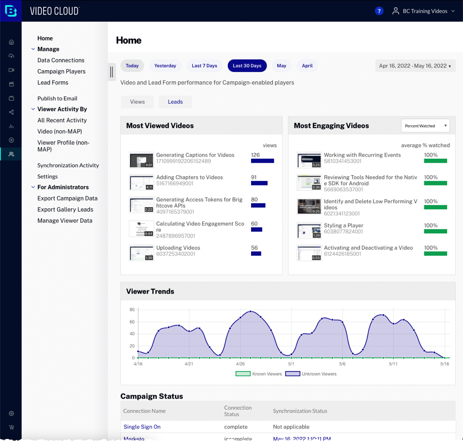This screenshot has height=441, width=463.
Task: Open the Live TV icon in sidebar
Action: click(11, 98)
